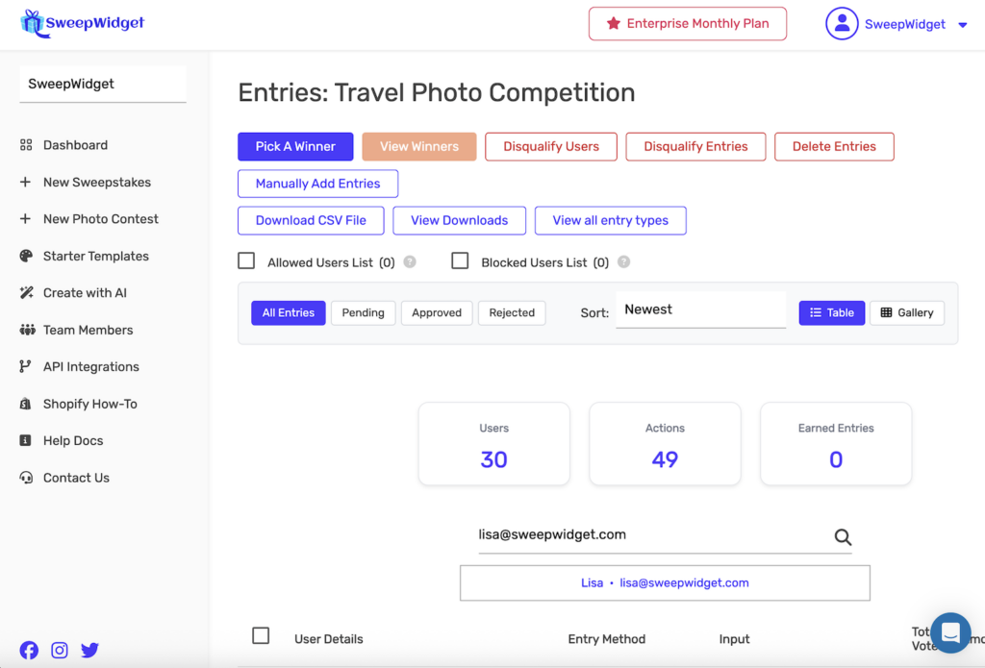Viewport: 985px width, 668px height.
Task: Switch to Gallery view
Action: [x=907, y=313]
